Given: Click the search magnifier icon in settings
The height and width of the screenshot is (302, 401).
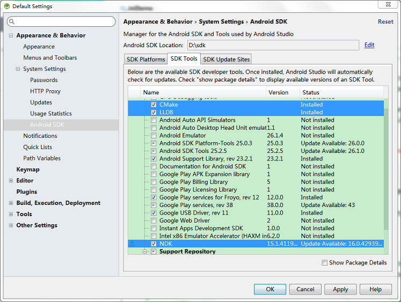Looking at the screenshot, I should pos(12,21).
